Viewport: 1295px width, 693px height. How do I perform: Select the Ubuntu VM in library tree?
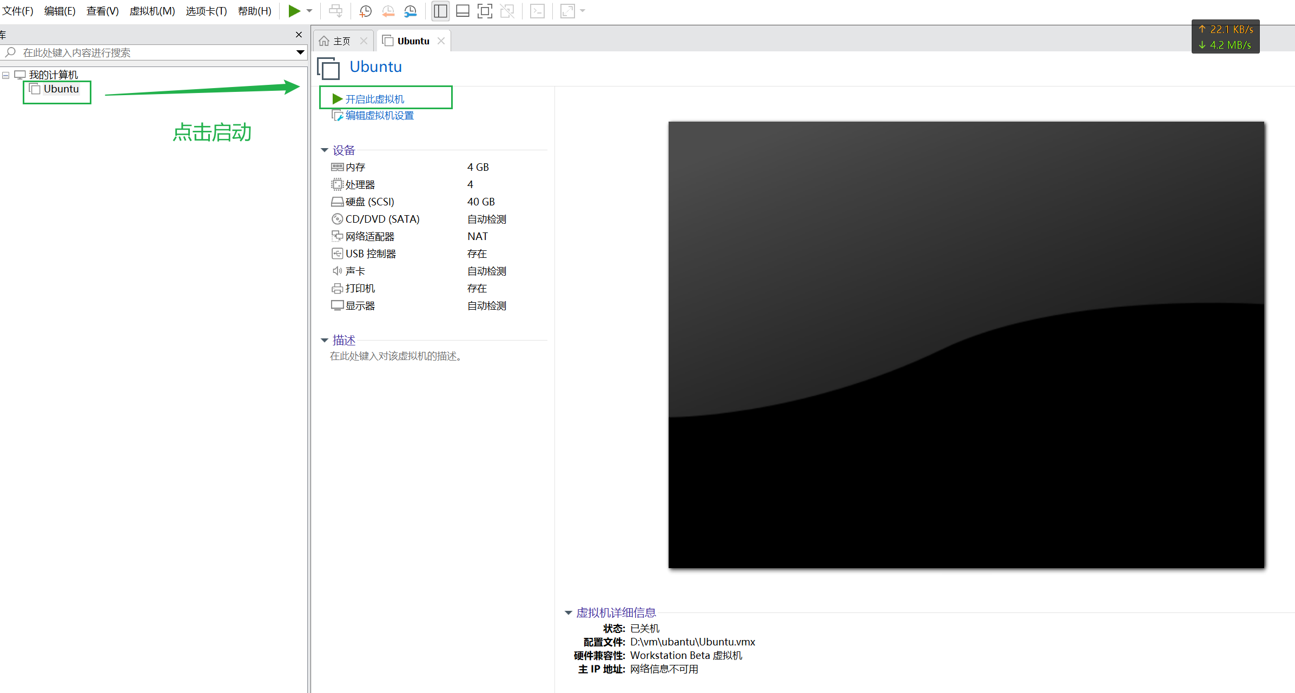point(61,89)
